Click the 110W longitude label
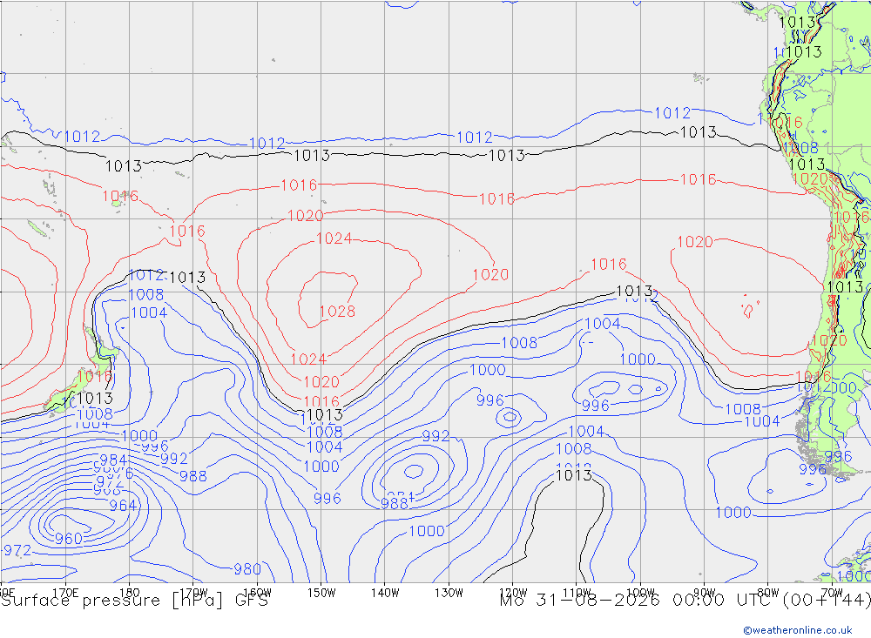The image size is (871, 638). (577, 593)
